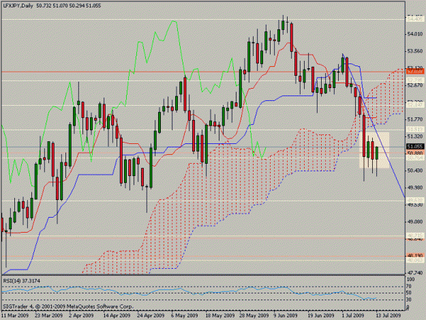Click the 50.430 price axis label
Screen dimensions: 426x320
click(x=415, y=171)
